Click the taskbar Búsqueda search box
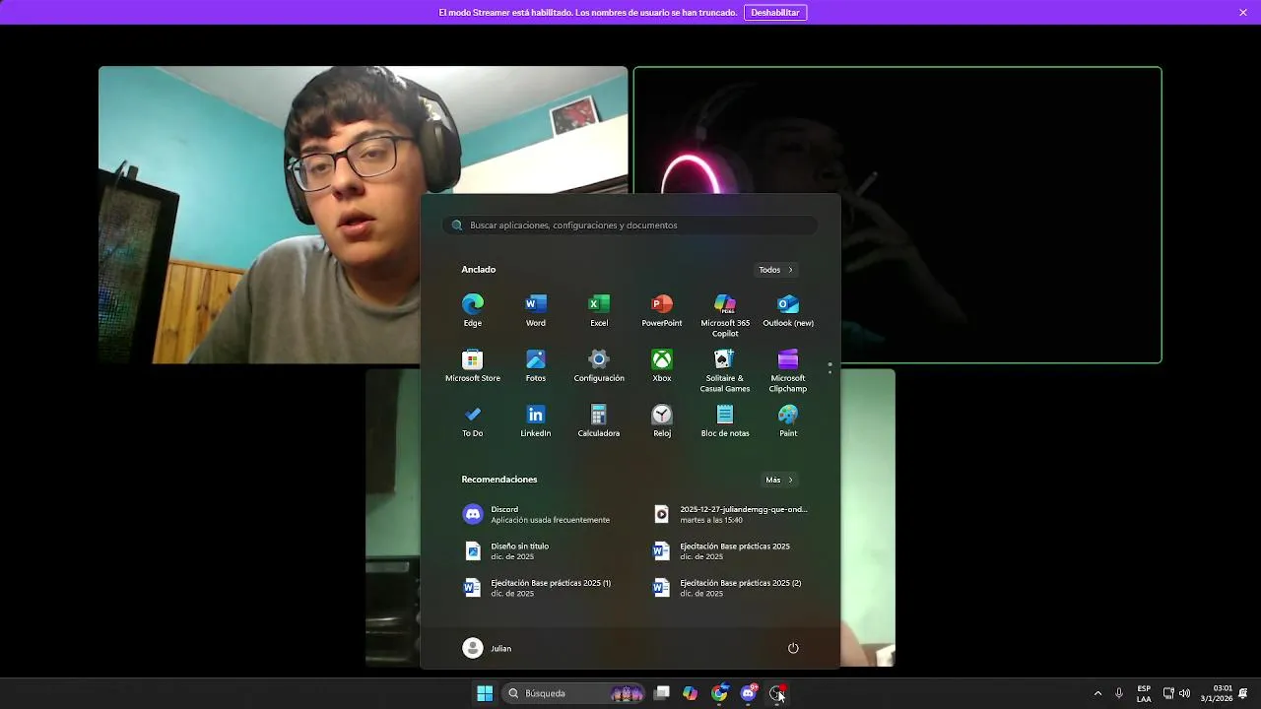 coord(575,693)
